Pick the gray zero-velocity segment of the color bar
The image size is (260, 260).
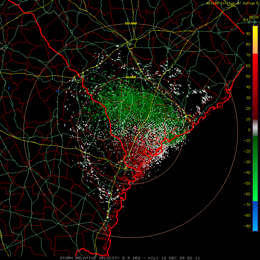tap(255, 128)
